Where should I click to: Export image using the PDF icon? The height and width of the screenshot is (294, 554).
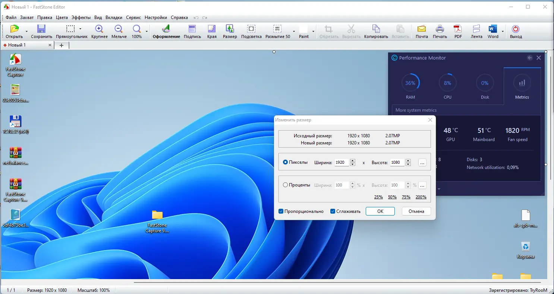click(458, 29)
